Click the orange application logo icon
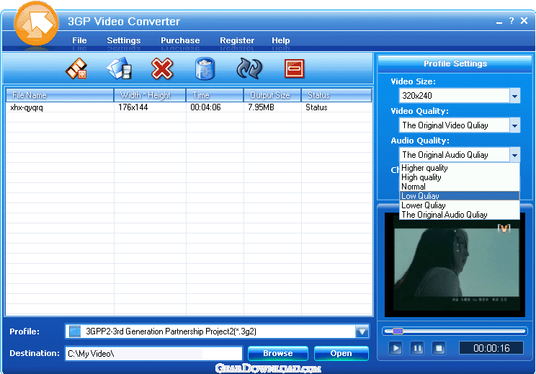The width and height of the screenshot is (536, 374). click(x=36, y=23)
